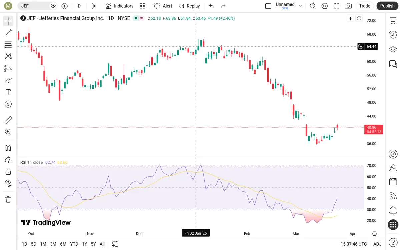The image size is (400, 250).
Task: Open the economic calendar panel
Action: [x=393, y=182]
